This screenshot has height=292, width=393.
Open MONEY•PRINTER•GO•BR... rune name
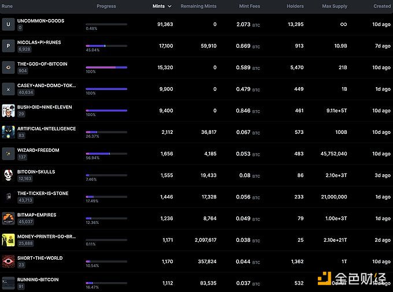(46, 237)
